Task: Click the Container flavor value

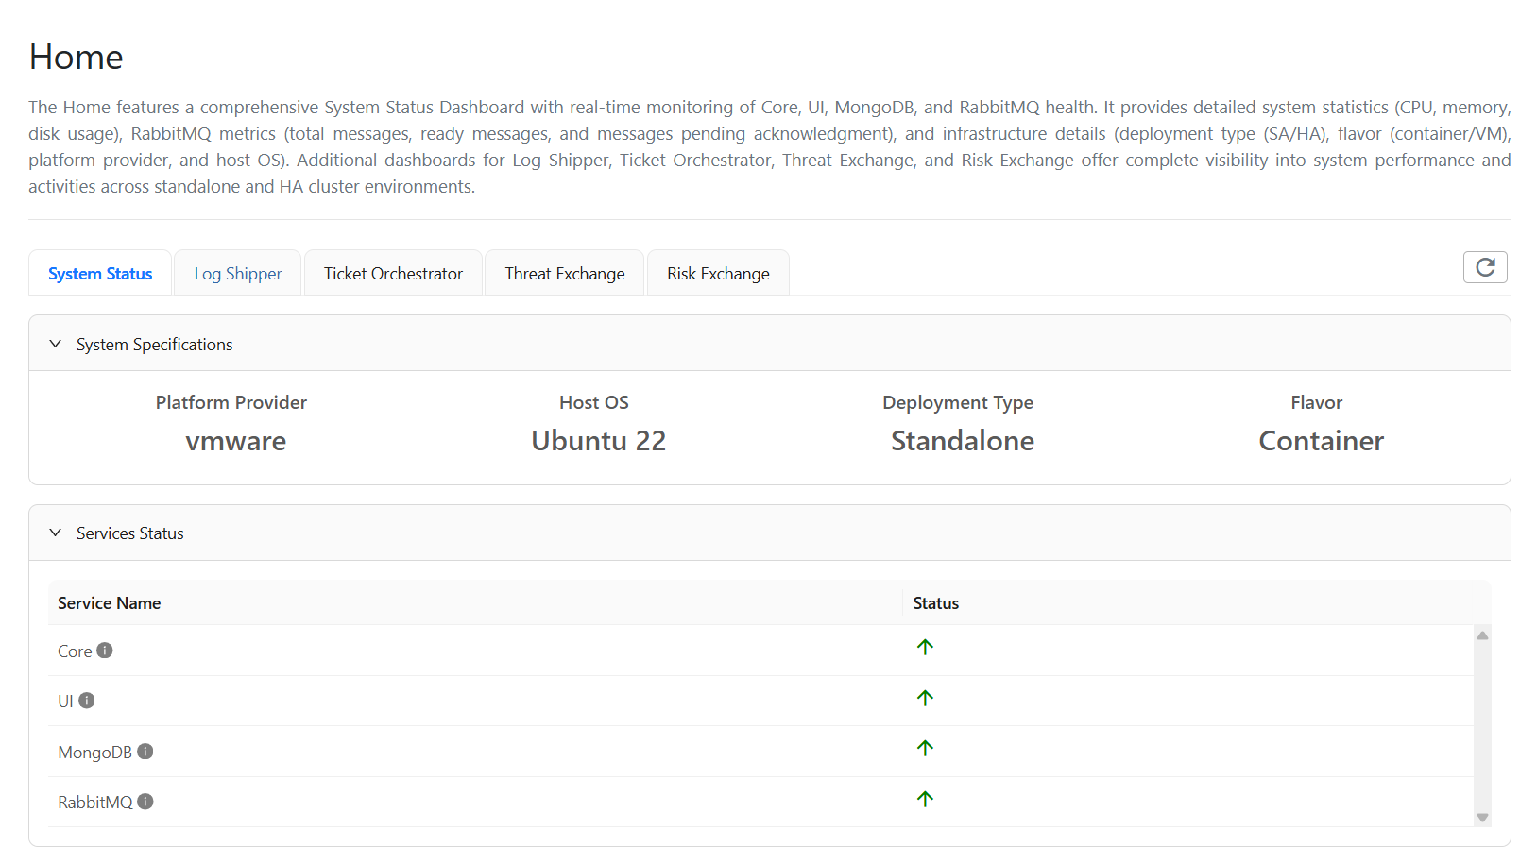Action: point(1322,441)
